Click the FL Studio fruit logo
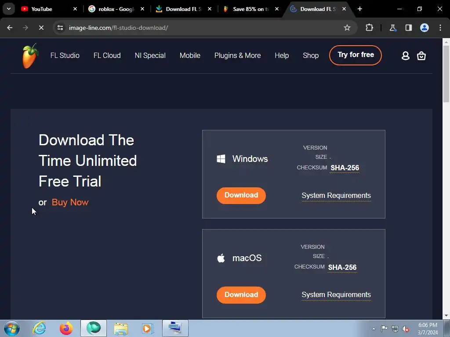 click(30, 56)
